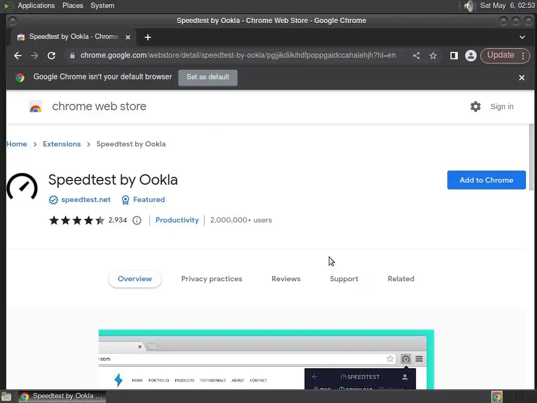Open the Chrome profile avatar menu
Screen dimensions: 537x403
(x=471, y=56)
